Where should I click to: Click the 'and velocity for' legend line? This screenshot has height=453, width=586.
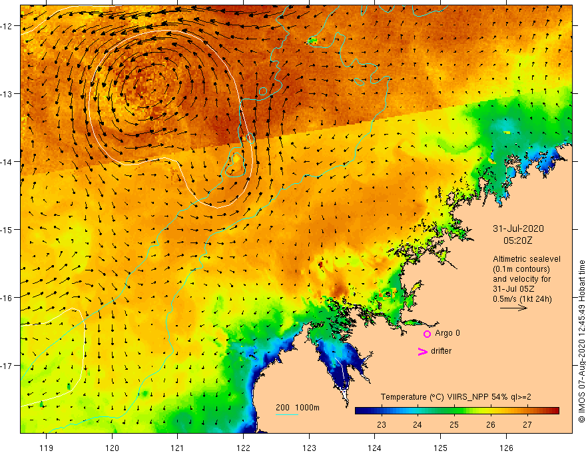[521, 279]
